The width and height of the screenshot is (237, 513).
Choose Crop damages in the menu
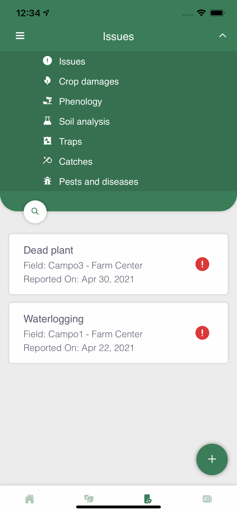pyautogui.click(x=88, y=81)
